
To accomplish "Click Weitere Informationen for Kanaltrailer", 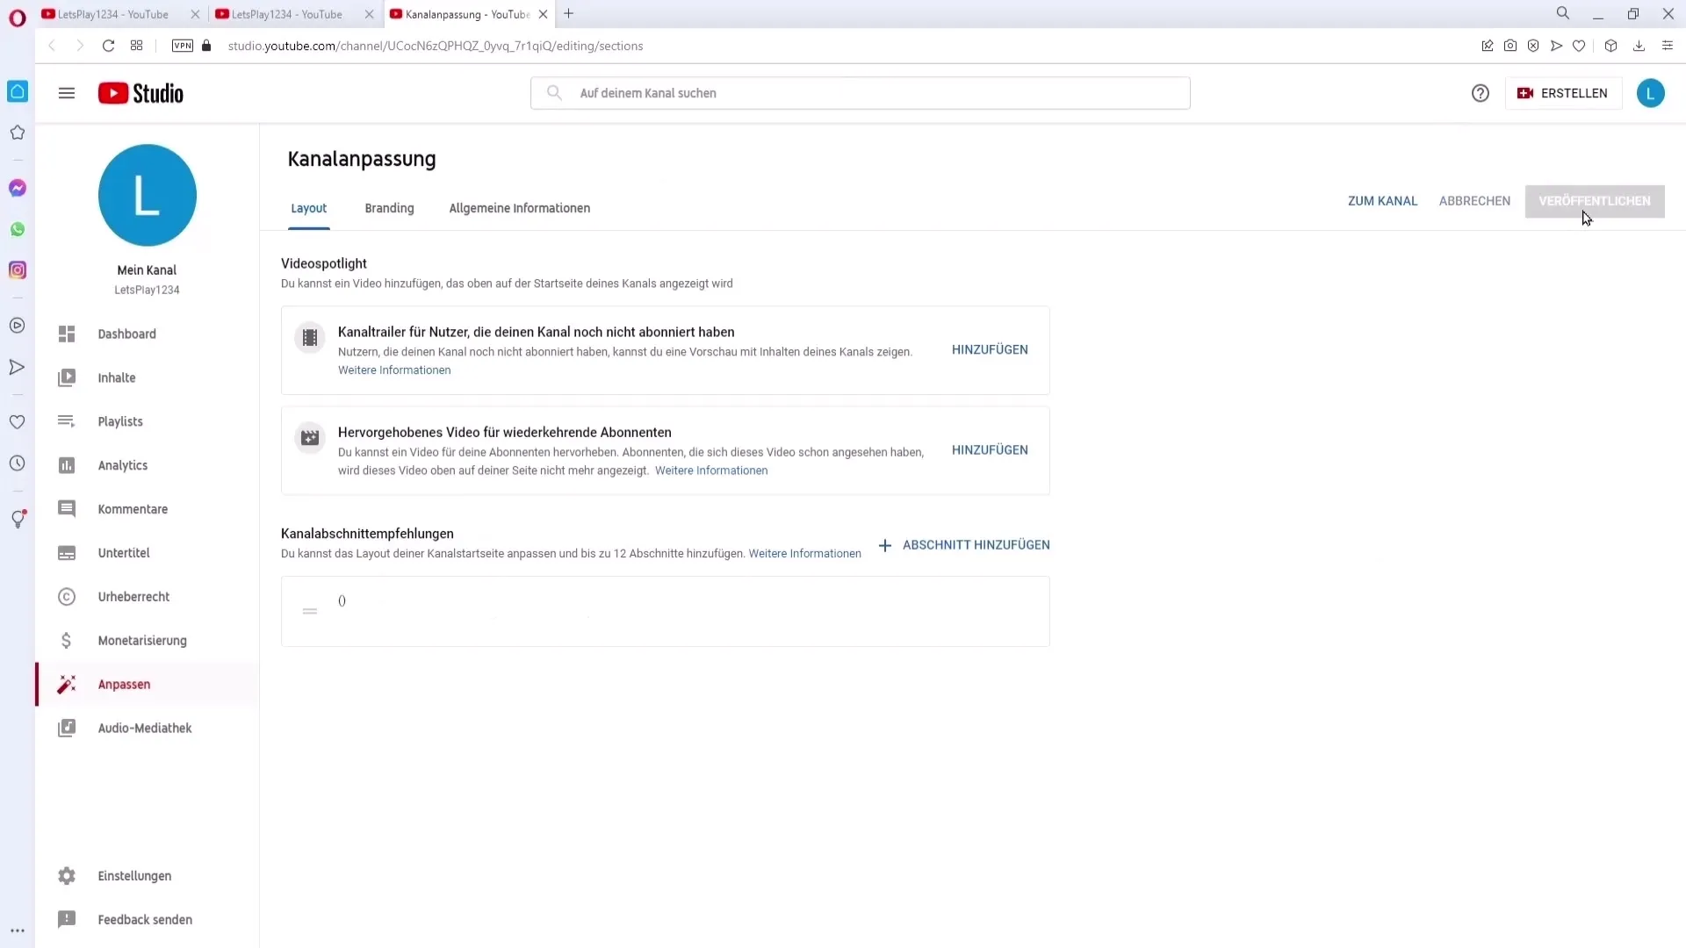I will coord(395,370).
